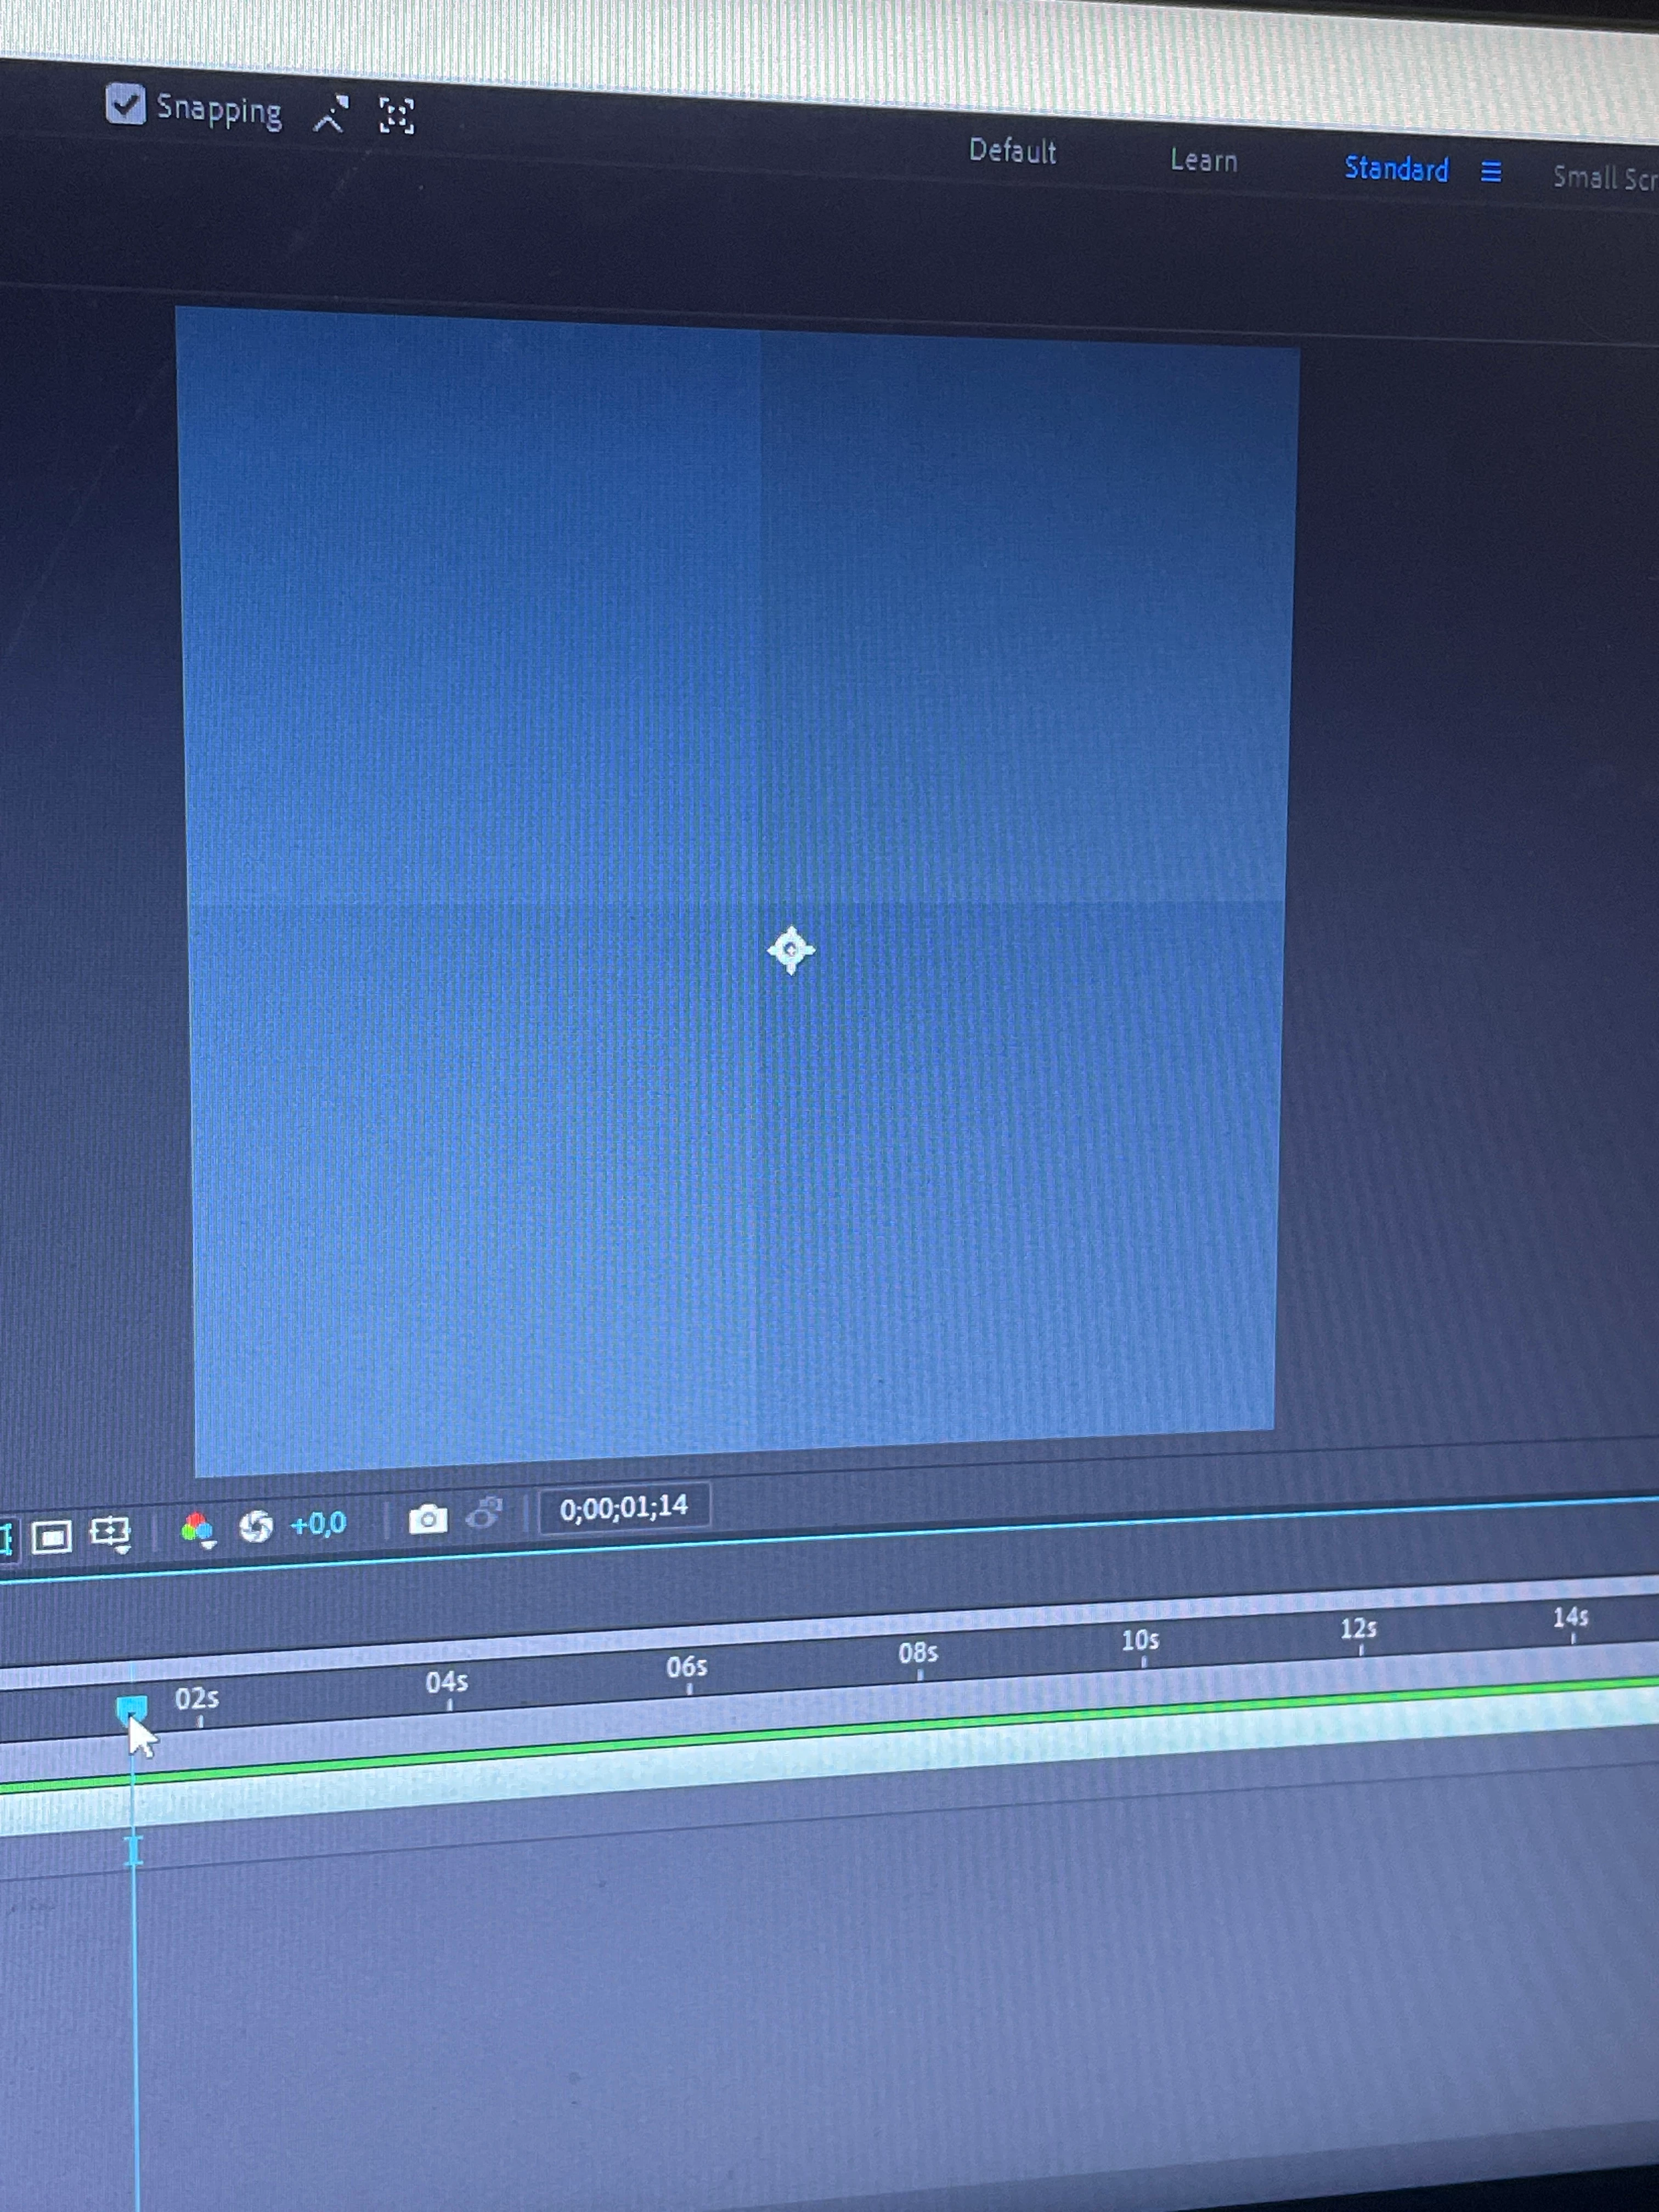Screen dimensions: 1659x2212
Task: Take a snapshot with camera icon
Action: tap(428, 1519)
